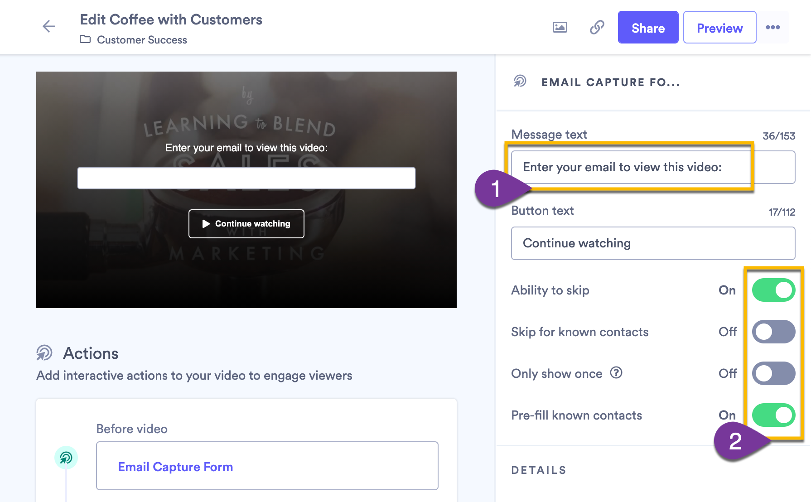Screen dimensions: 811x502
Task: Enable Skip for known contacts
Action: (773, 332)
